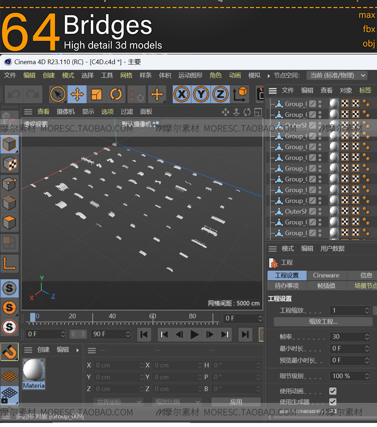
Task: Select the Texture mode checkered cube
Action: (x=10, y=164)
